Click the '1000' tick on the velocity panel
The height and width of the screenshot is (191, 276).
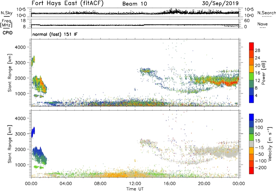click(20, 165)
